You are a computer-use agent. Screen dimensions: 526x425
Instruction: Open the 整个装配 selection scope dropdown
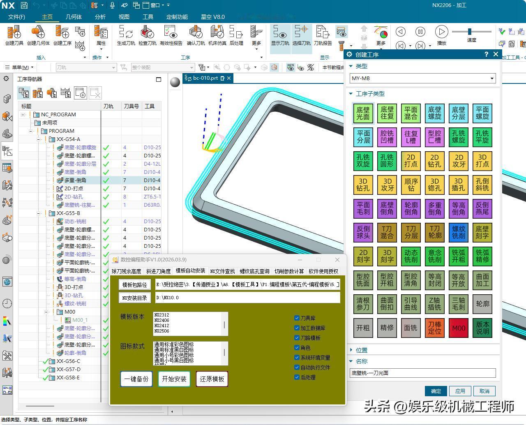pos(162,67)
